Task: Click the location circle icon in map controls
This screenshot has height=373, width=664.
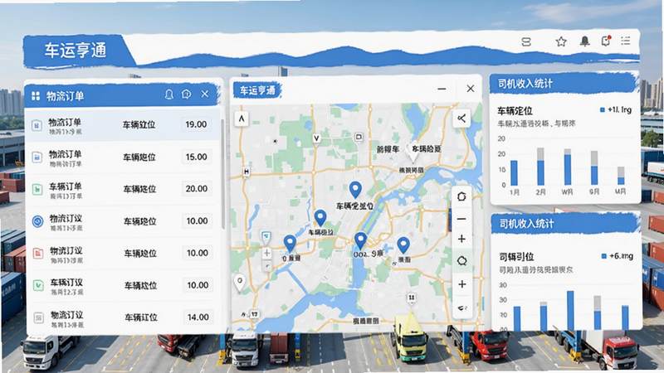Action: click(461, 261)
